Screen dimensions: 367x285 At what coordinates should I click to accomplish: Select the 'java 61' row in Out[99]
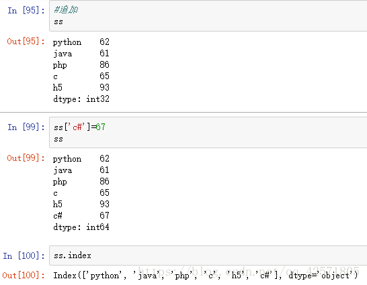(81, 170)
